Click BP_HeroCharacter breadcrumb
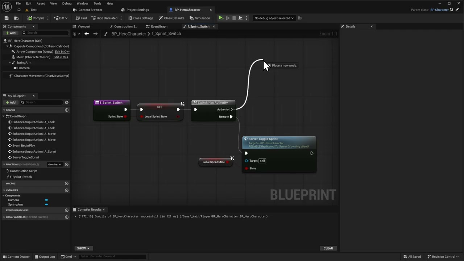Screen dimensions: 464x261 coord(129,34)
